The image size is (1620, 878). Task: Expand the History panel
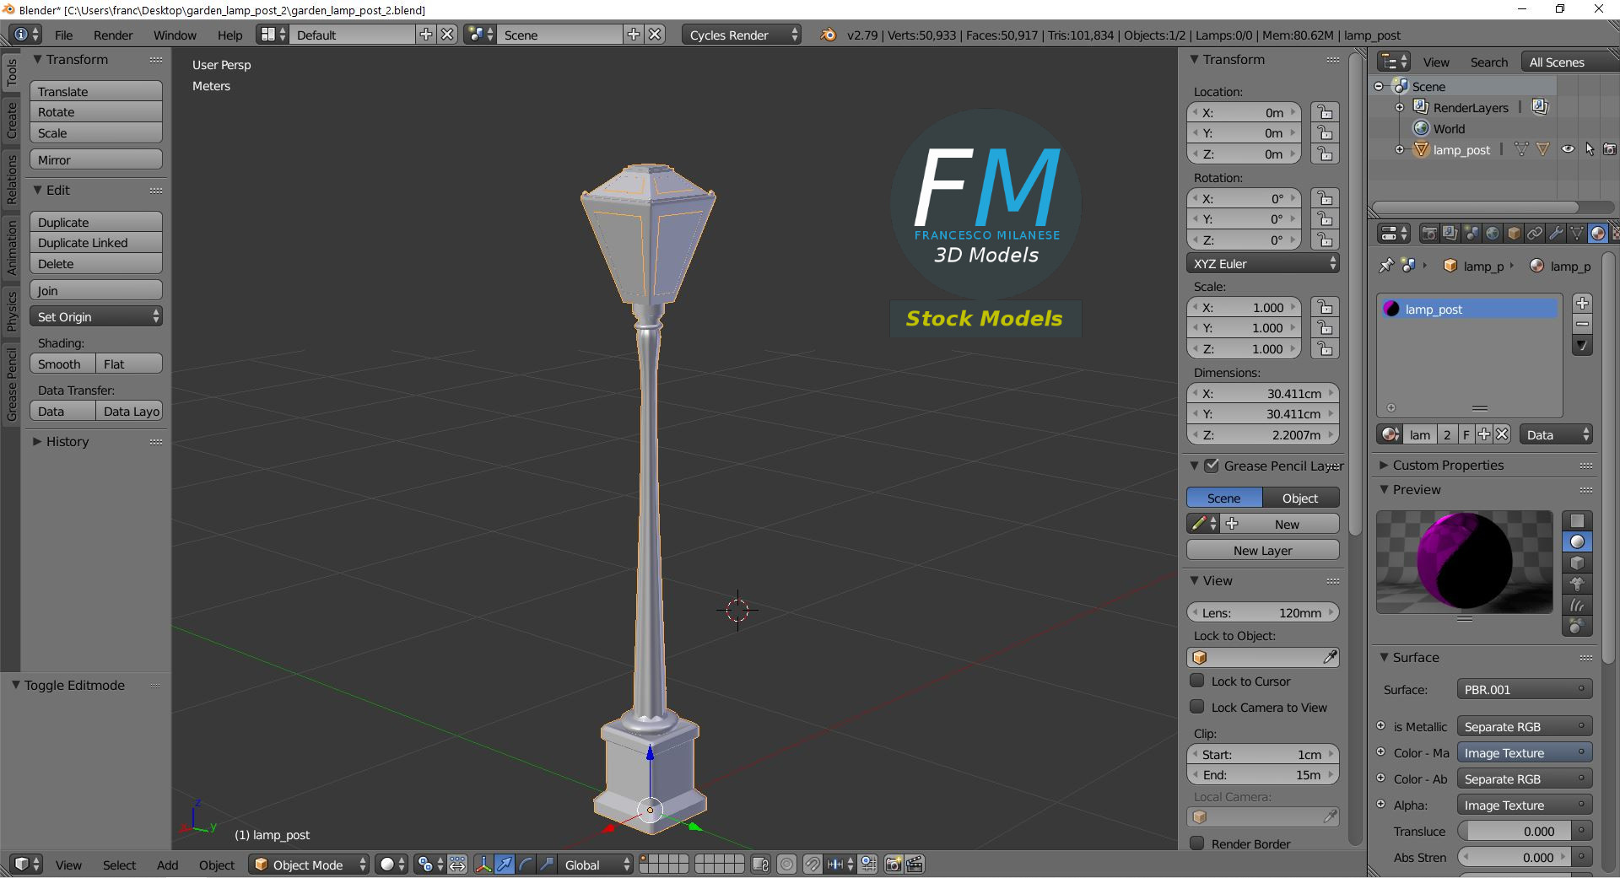(37, 441)
